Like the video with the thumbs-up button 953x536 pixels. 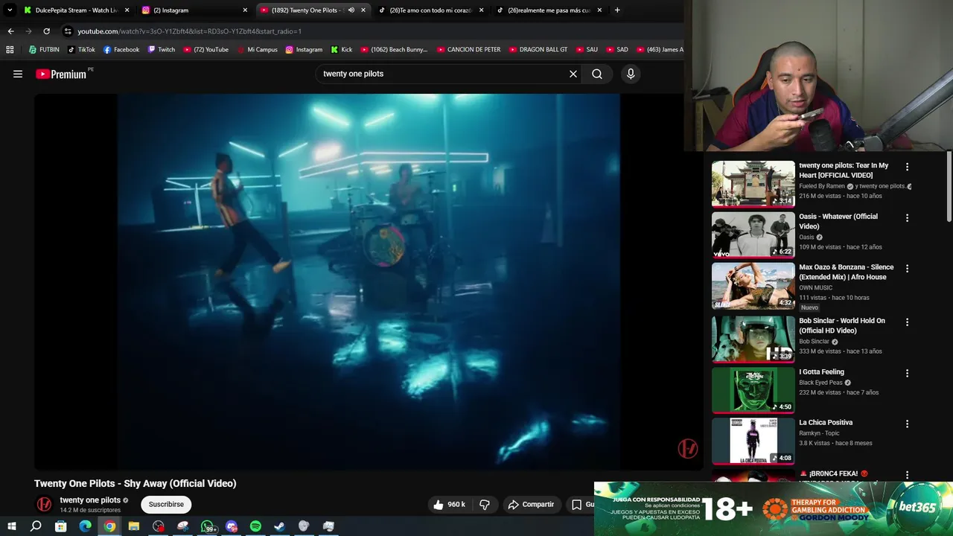pos(450,504)
